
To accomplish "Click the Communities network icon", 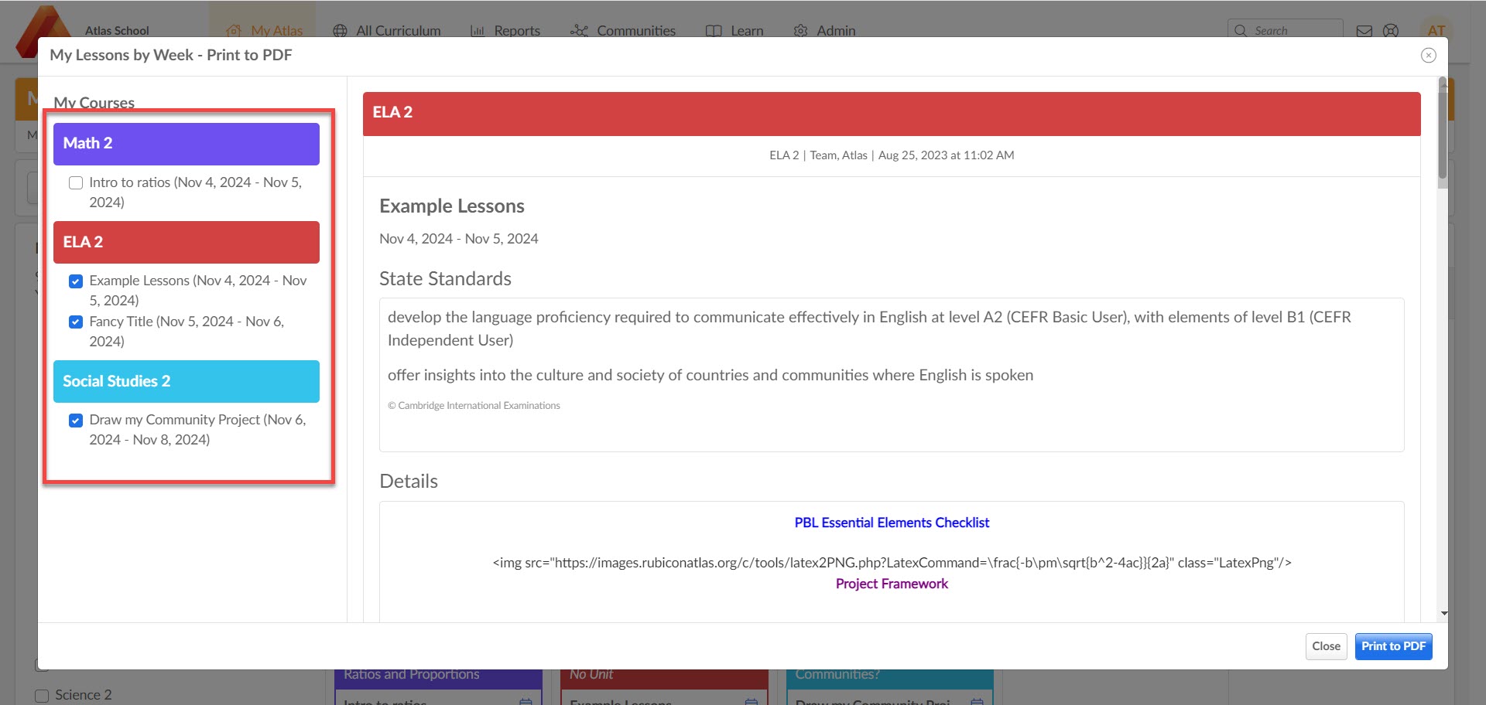I will 579,31.
